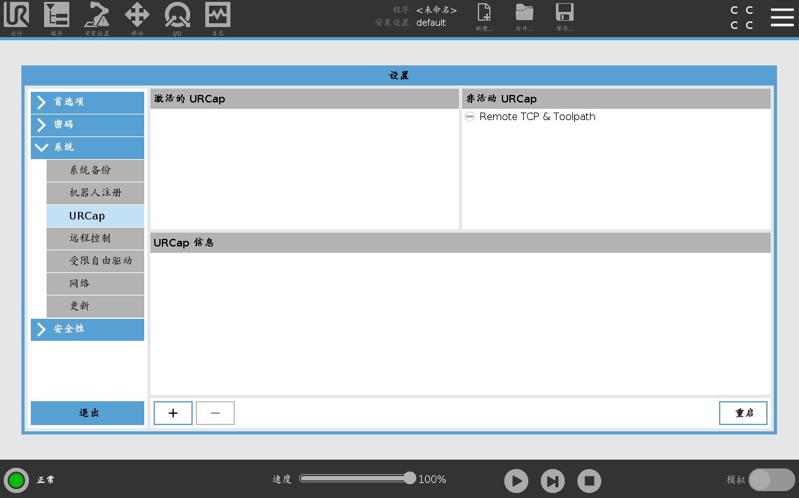Click the Step forward button
The height and width of the screenshot is (498, 799).
[553, 481]
